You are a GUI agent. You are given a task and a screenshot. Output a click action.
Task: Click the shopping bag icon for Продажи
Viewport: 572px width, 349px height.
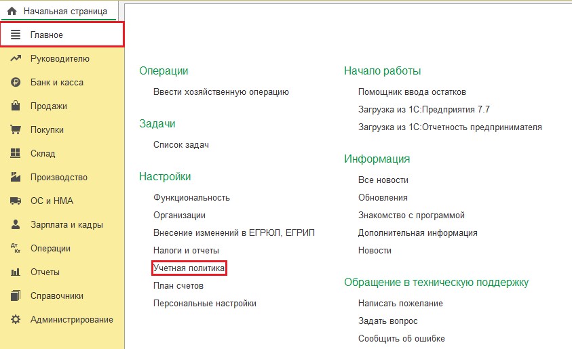coord(16,106)
